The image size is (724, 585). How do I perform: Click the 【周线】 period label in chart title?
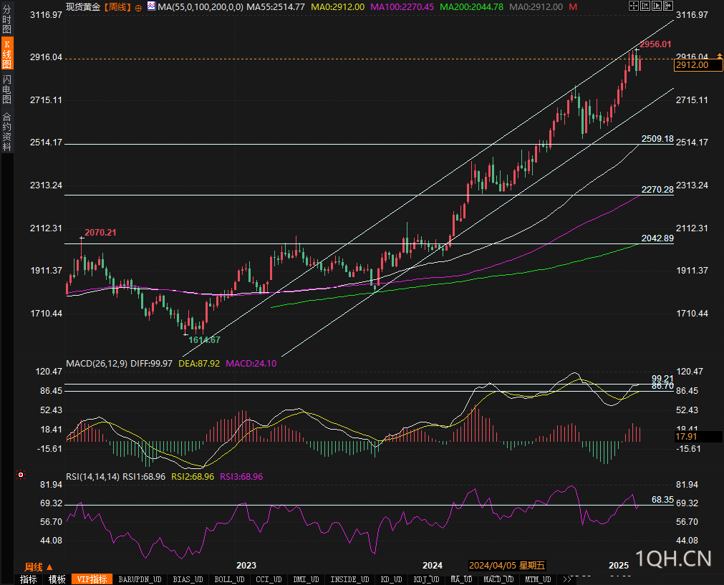point(117,6)
